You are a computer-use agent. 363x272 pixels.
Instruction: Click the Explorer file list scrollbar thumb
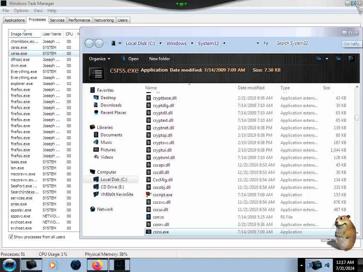point(357,118)
